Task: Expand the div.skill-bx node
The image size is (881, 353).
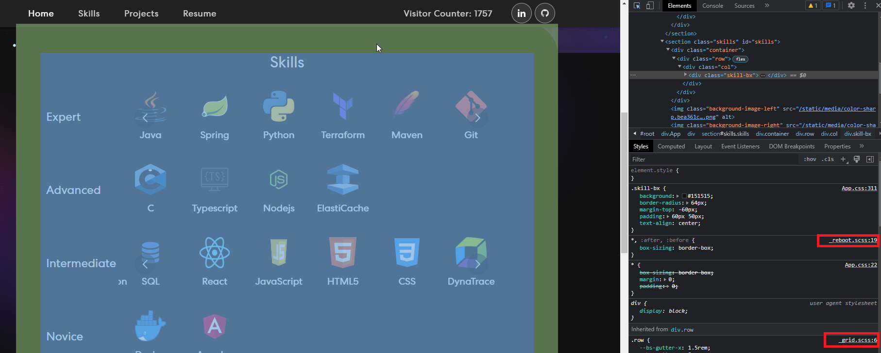Action: 685,75
